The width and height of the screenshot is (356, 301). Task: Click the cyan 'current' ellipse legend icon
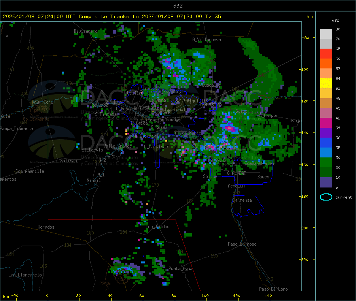point(326,197)
